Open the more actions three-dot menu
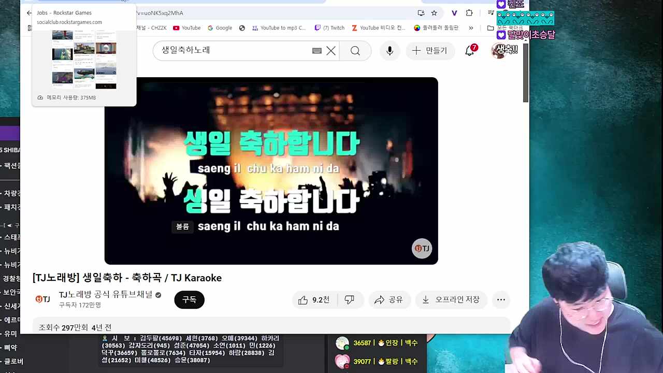The image size is (663, 373). coord(501,299)
